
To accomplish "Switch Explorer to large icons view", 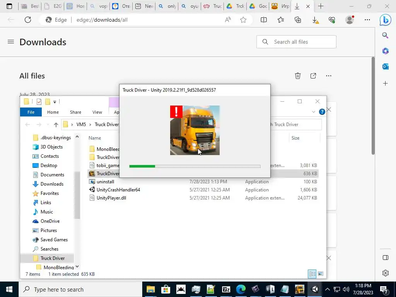I will tap(321, 274).
